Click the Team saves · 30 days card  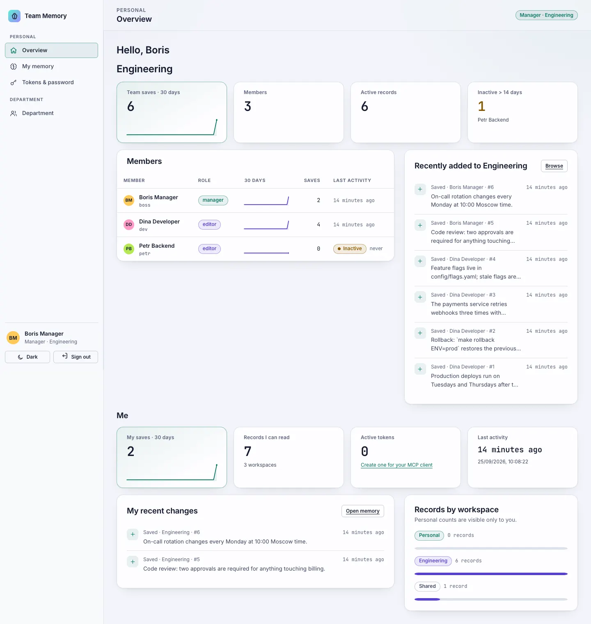coord(172,113)
